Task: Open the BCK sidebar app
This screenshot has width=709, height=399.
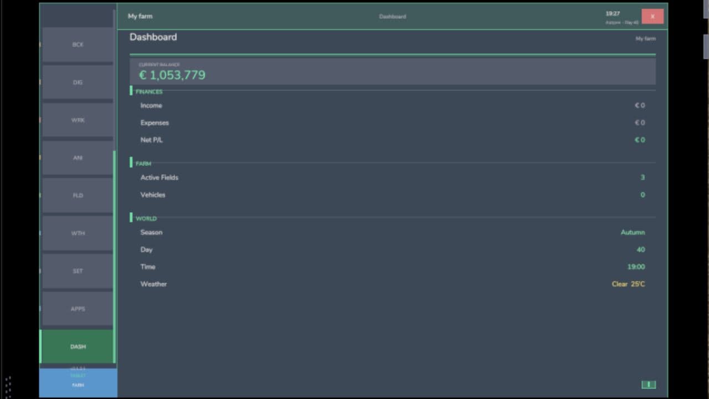Action: pyautogui.click(x=78, y=44)
